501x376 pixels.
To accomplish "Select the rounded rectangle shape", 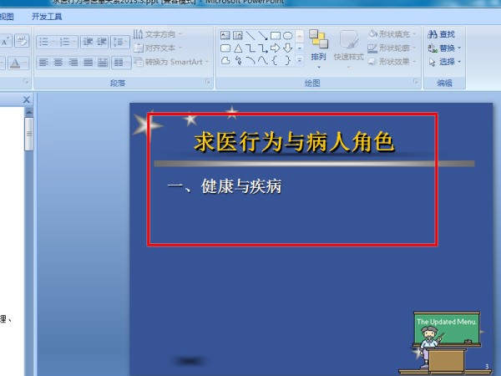I will click(x=225, y=48).
